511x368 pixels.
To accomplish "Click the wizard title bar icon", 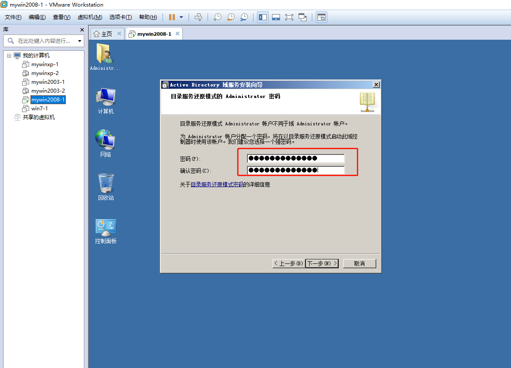I will [165, 85].
